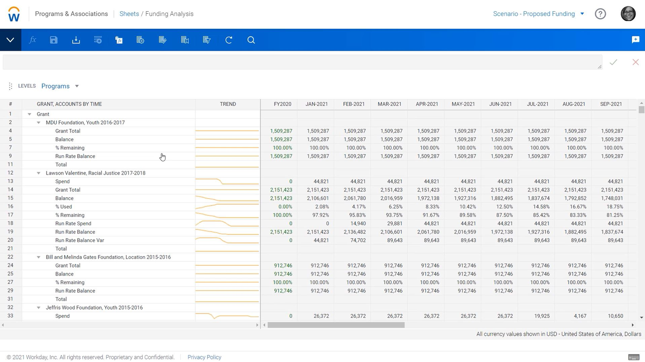645x362 pixels.
Task: Open the formula helper fx icon
Action: coord(32,40)
